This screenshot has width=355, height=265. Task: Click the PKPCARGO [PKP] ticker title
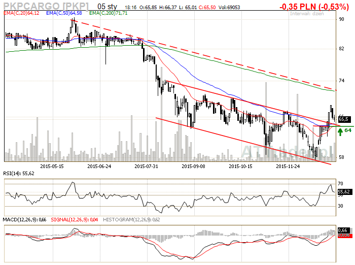pos(46,6)
